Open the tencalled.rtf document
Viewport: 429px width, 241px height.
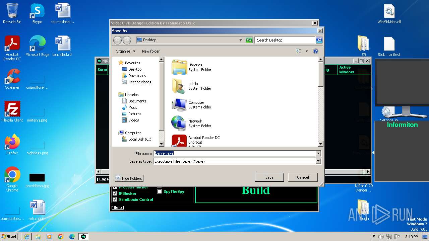click(x=62, y=46)
